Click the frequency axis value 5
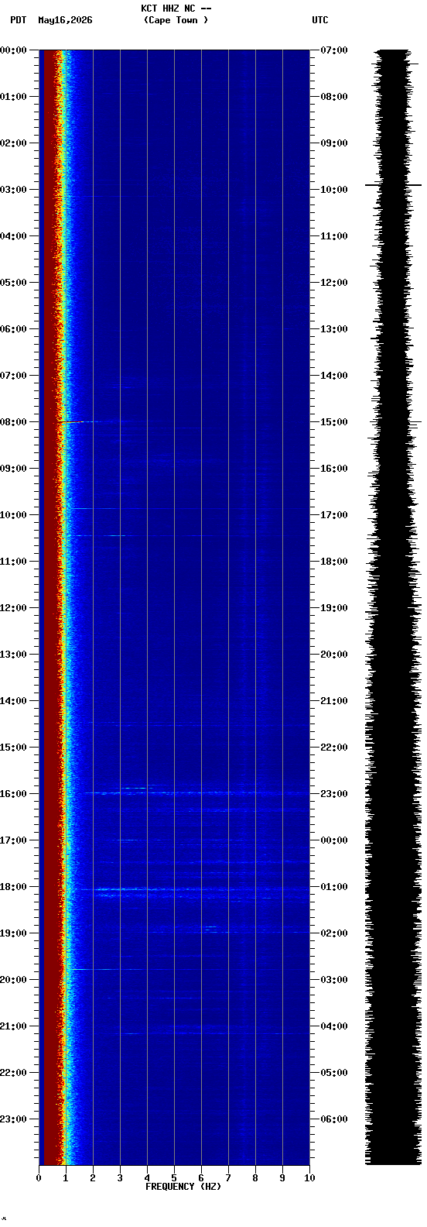 pos(174,1178)
